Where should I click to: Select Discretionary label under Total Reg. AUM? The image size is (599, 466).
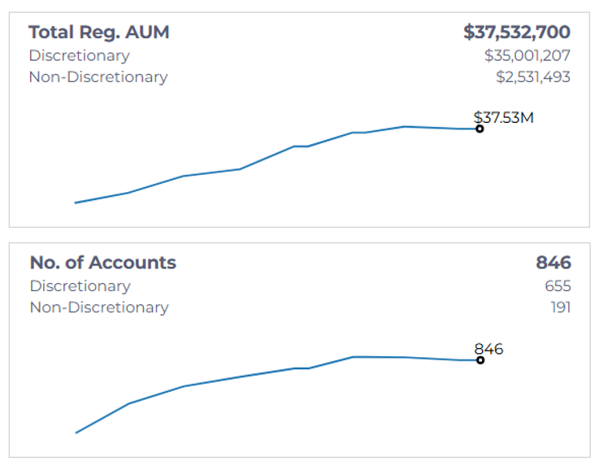[x=79, y=56]
